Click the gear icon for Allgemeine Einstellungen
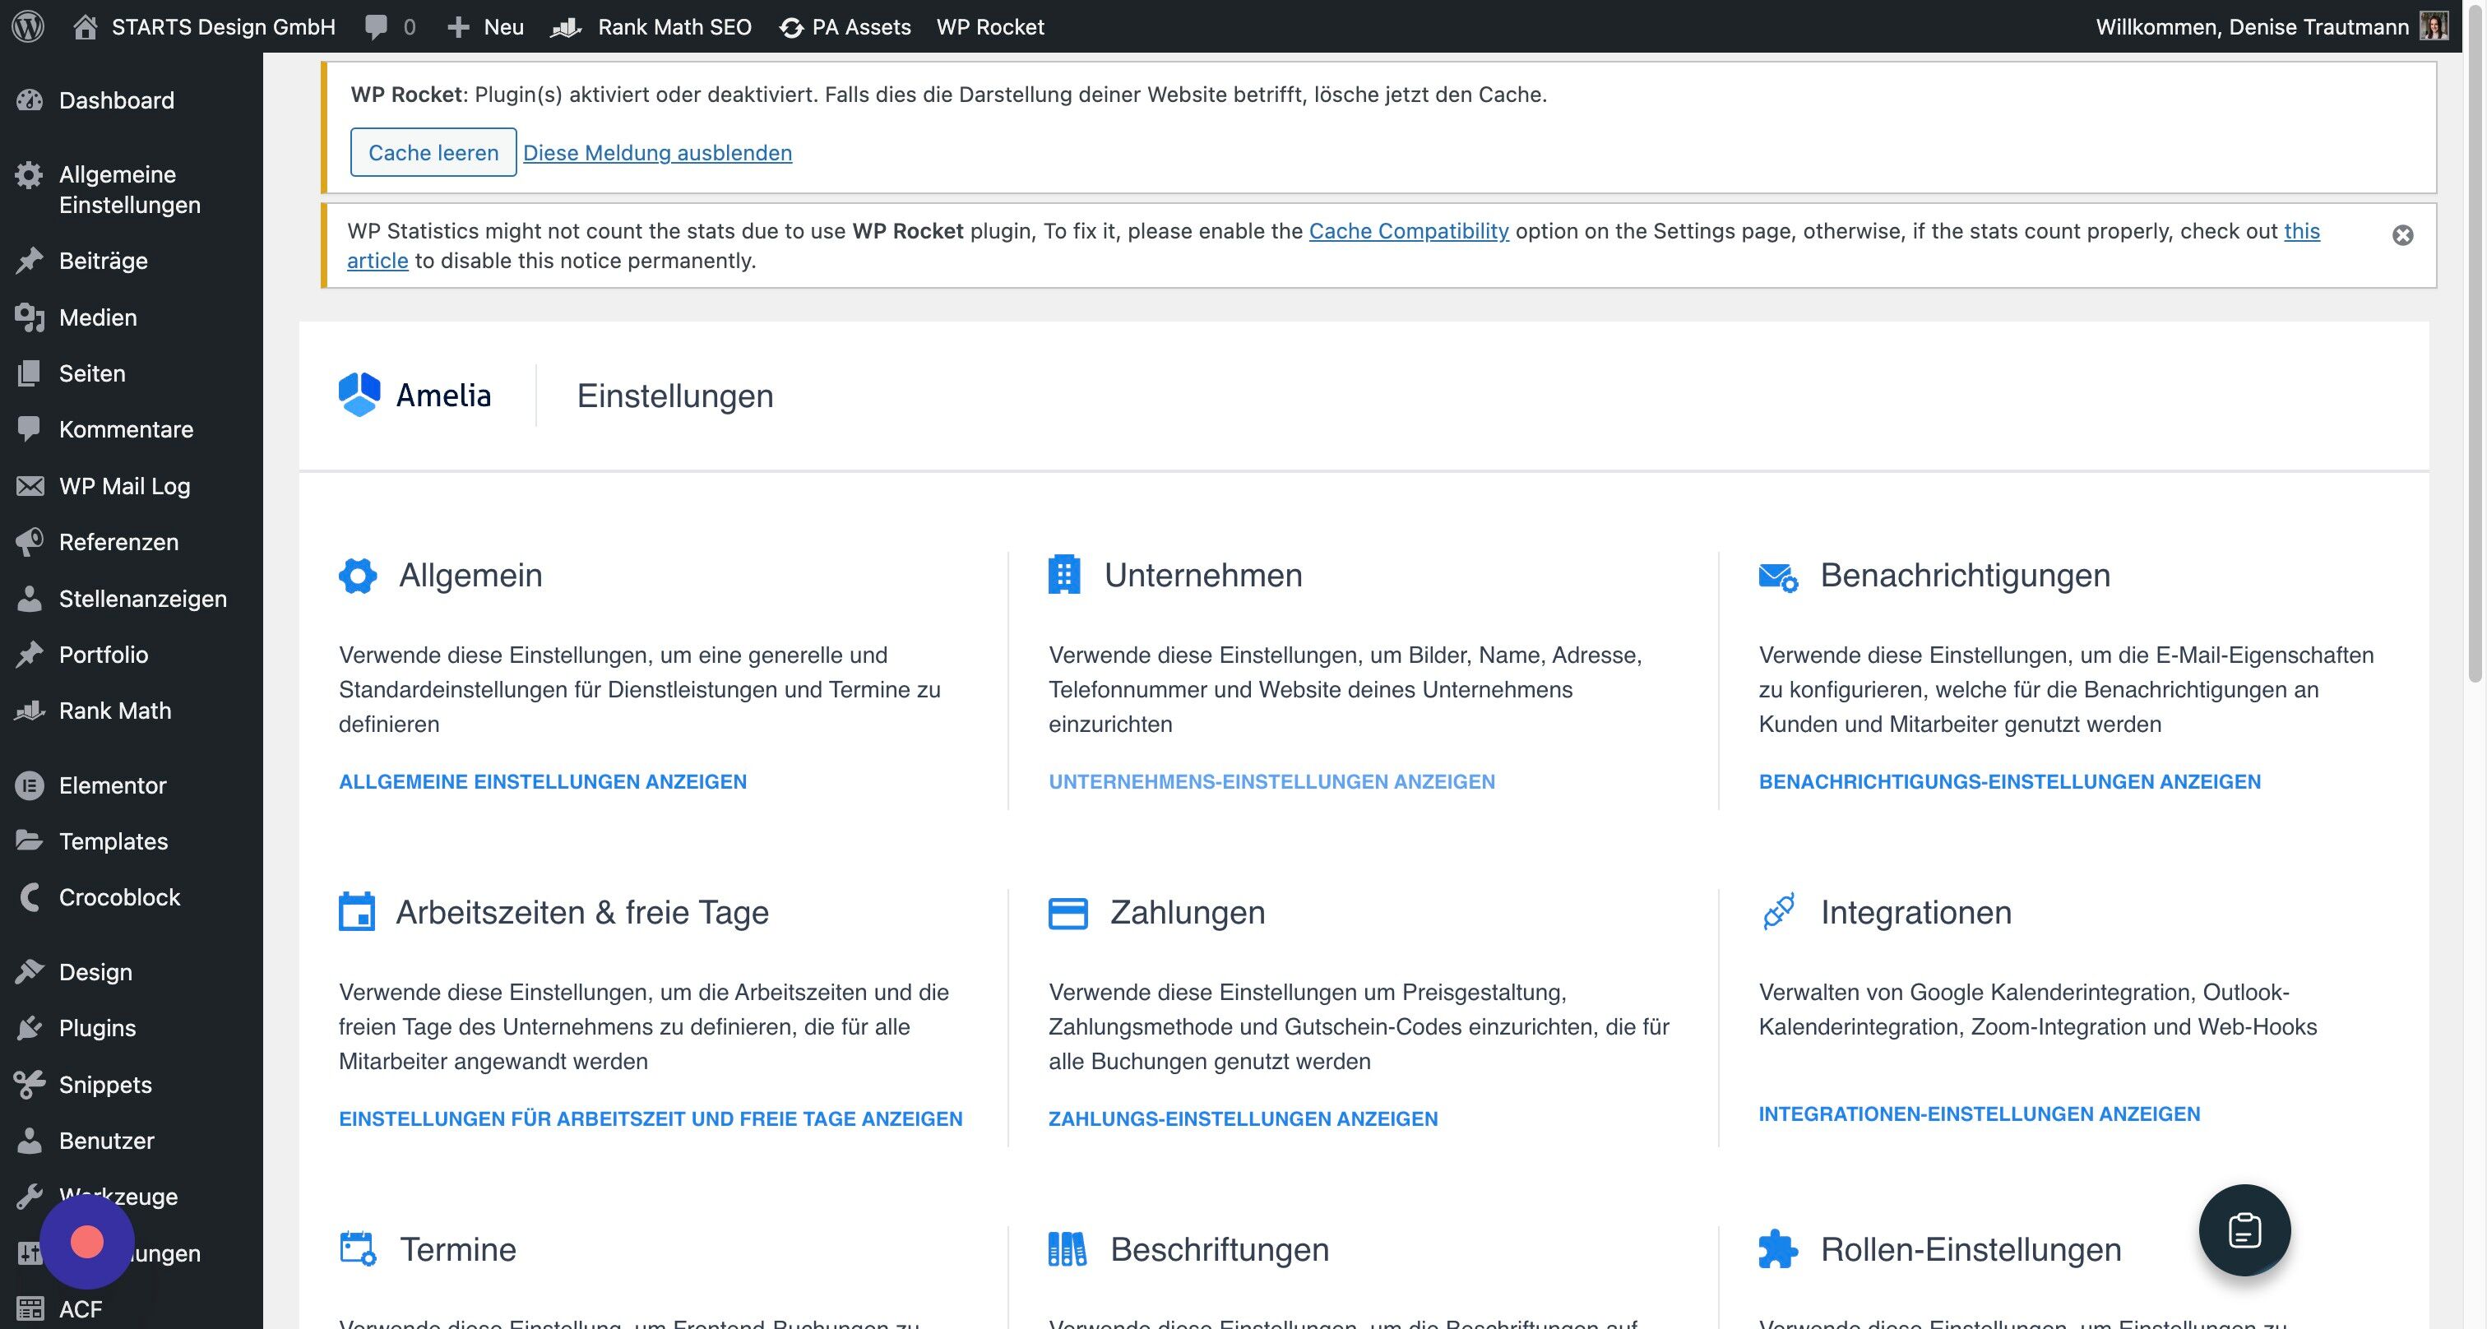Screen dimensions: 2487x1329 (30, 174)
